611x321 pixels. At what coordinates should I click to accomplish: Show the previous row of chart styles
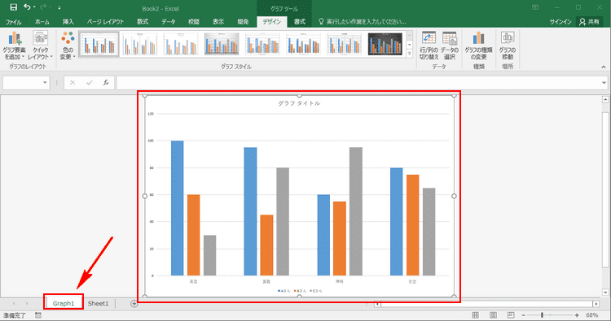click(x=409, y=36)
